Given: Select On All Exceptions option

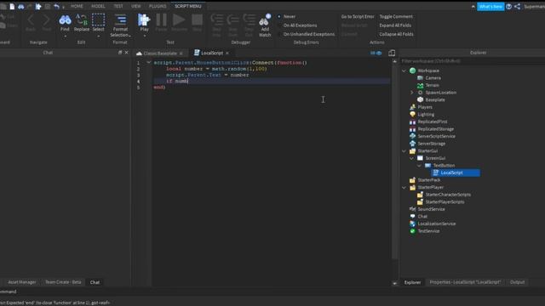Looking at the screenshot, I should (297, 25).
